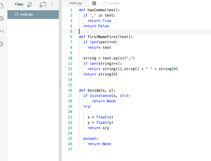Click the format document icon beside main.py tab
This screenshot has width=211, height=161.
pyautogui.click(x=94, y=3)
